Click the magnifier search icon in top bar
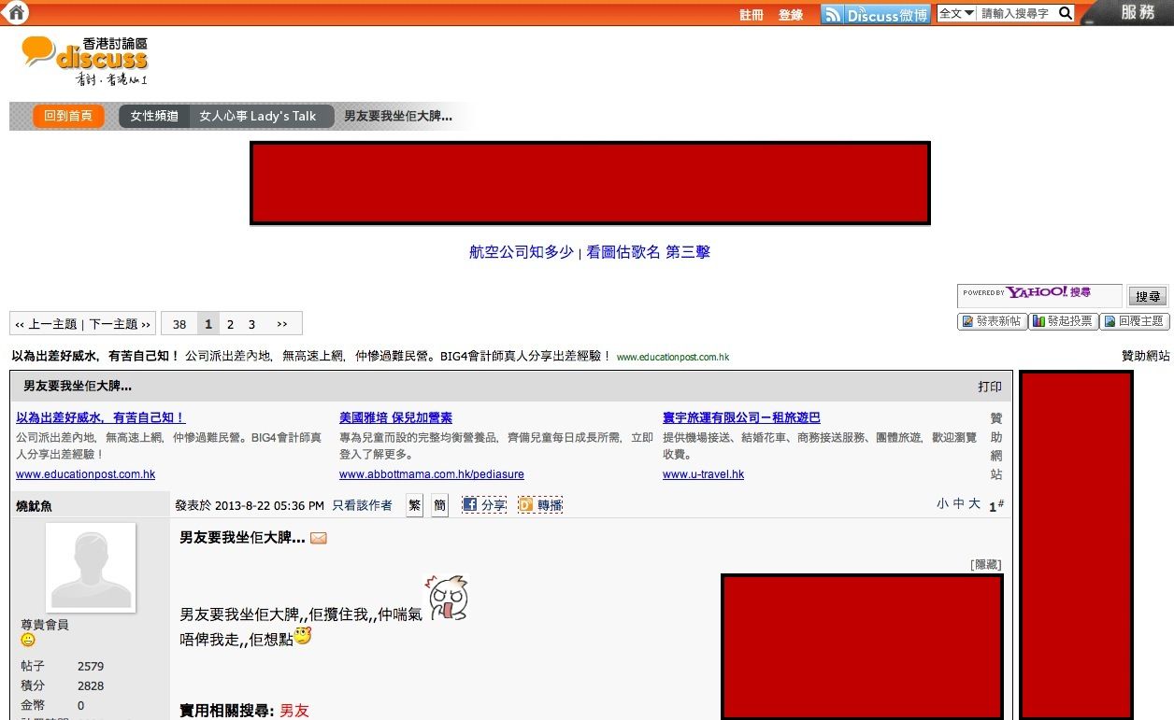The width and height of the screenshot is (1174, 720). (x=1064, y=14)
